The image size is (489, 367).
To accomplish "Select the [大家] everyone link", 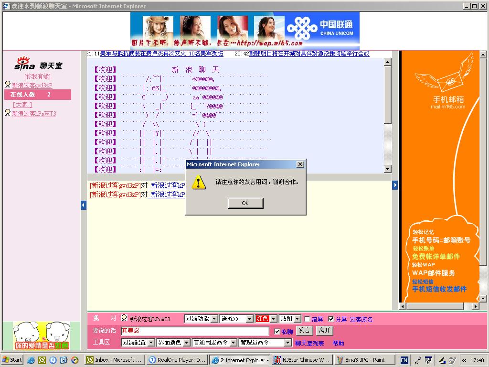I will [x=22, y=105].
